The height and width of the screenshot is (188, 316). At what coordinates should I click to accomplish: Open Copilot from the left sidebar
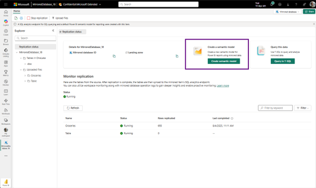(x=6, y=22)
